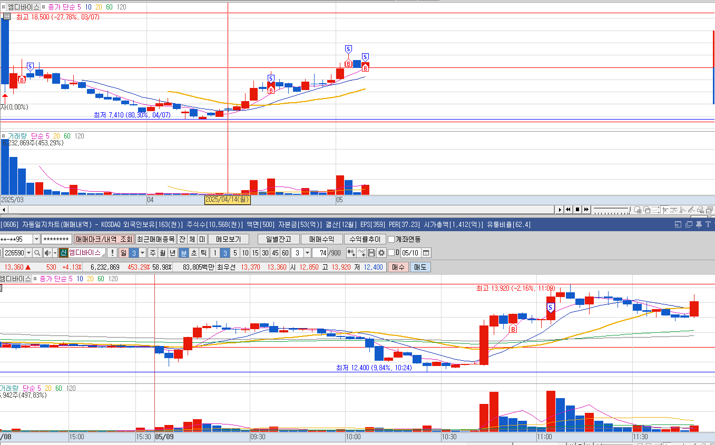Open the stock code 226590 dropdown
Screen dimensions: 715x445
coord(28,253)
